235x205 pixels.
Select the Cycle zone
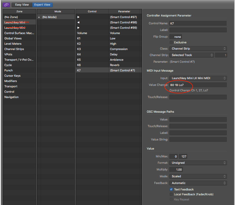20,65
